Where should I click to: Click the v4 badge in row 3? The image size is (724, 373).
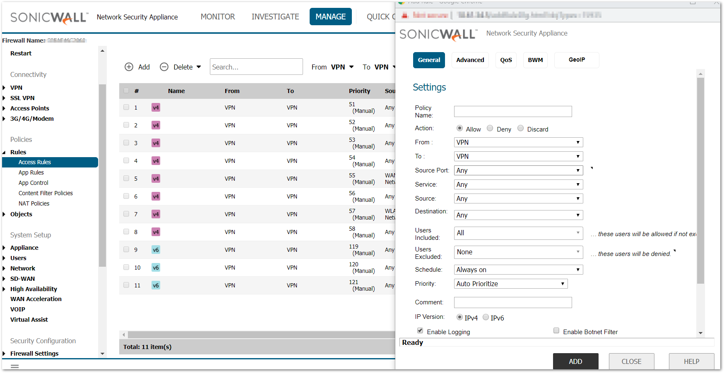click(156, 143)
